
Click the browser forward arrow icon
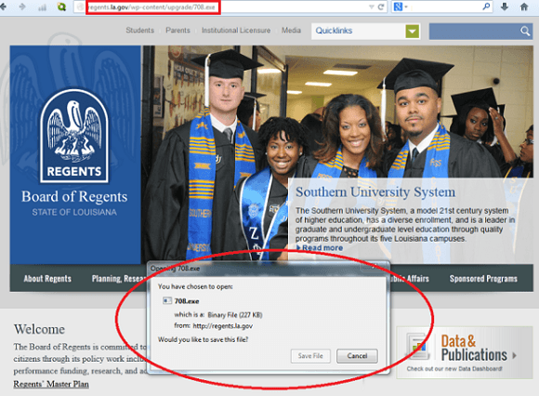point(22,7)
